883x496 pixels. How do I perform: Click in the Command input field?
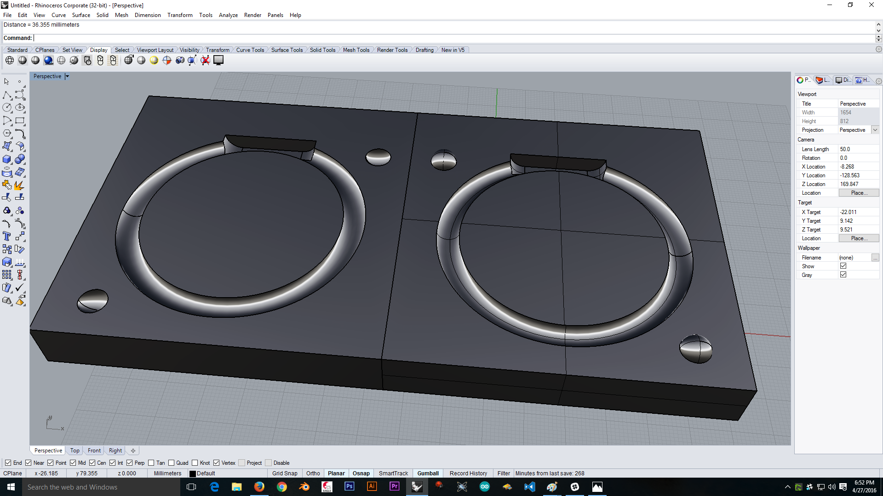[x=454, y=38]
